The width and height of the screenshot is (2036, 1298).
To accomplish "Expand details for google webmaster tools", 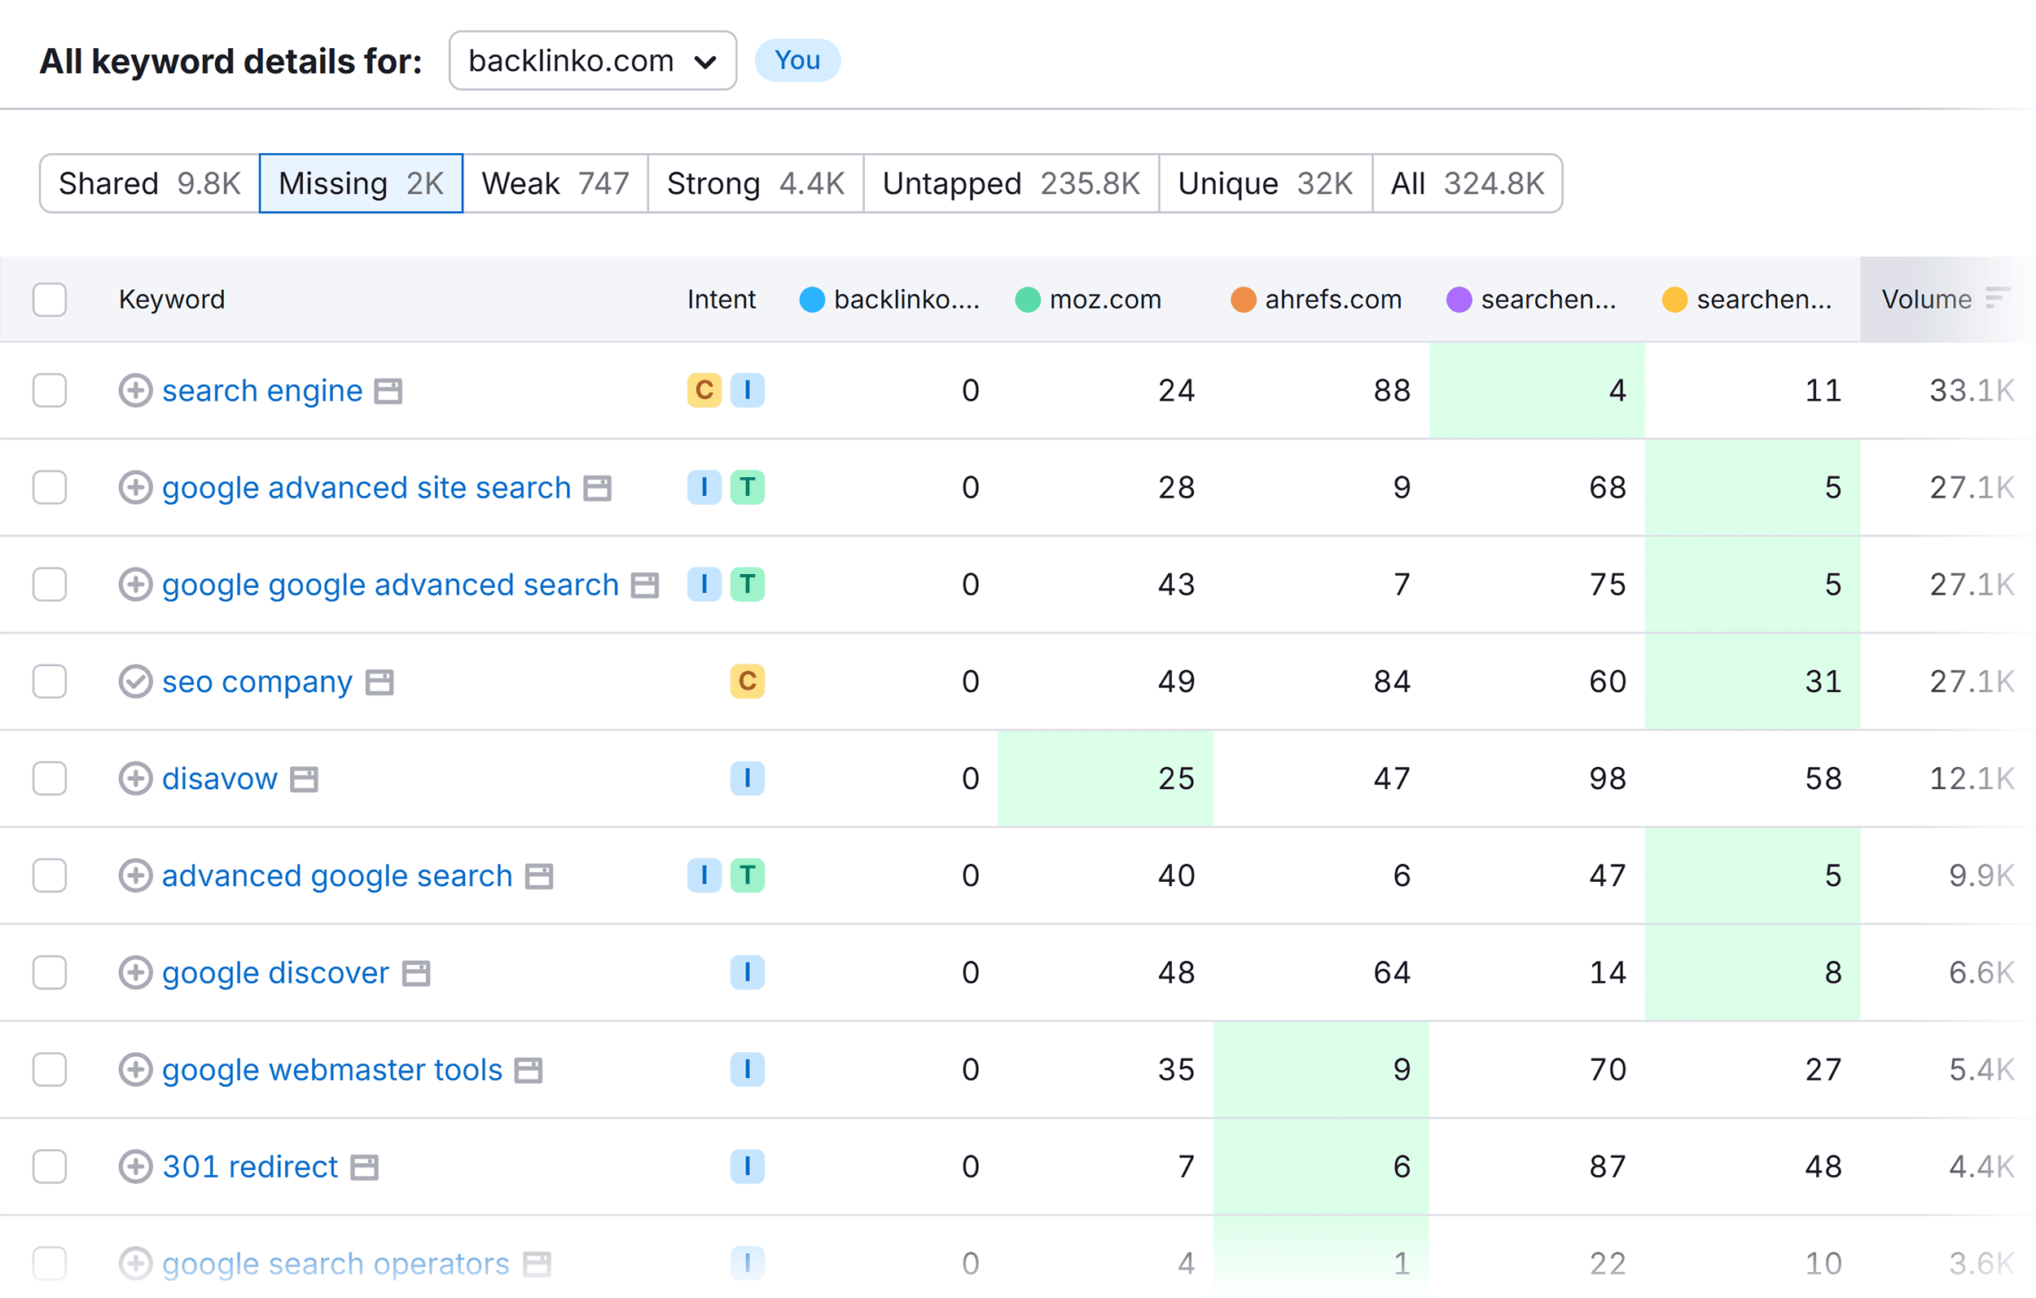I will (x=135, y=1069).
